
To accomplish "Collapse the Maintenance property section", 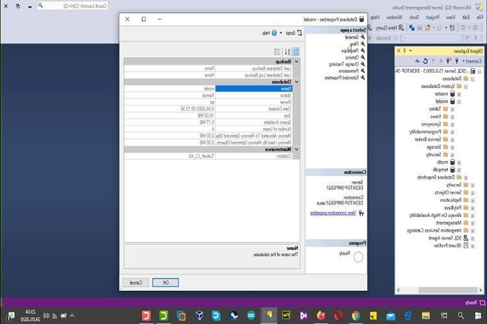I will pyautogui.click(x=297, y=150).
